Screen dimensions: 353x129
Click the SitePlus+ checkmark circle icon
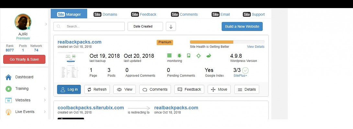[245, 70]
